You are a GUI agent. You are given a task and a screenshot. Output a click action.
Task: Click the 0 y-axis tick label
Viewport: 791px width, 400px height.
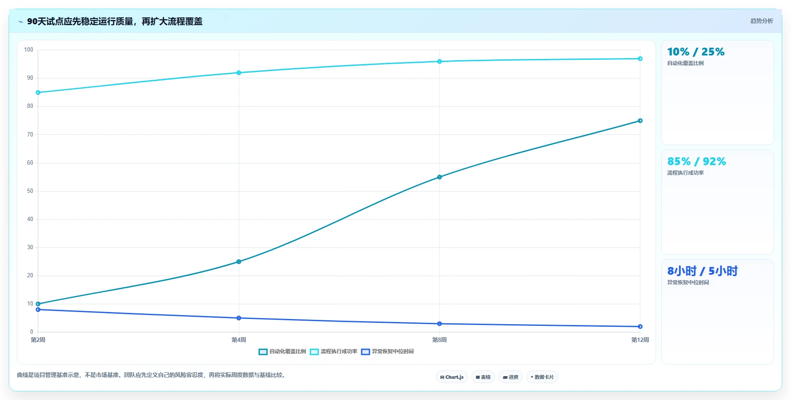click(x=32, y=332)
